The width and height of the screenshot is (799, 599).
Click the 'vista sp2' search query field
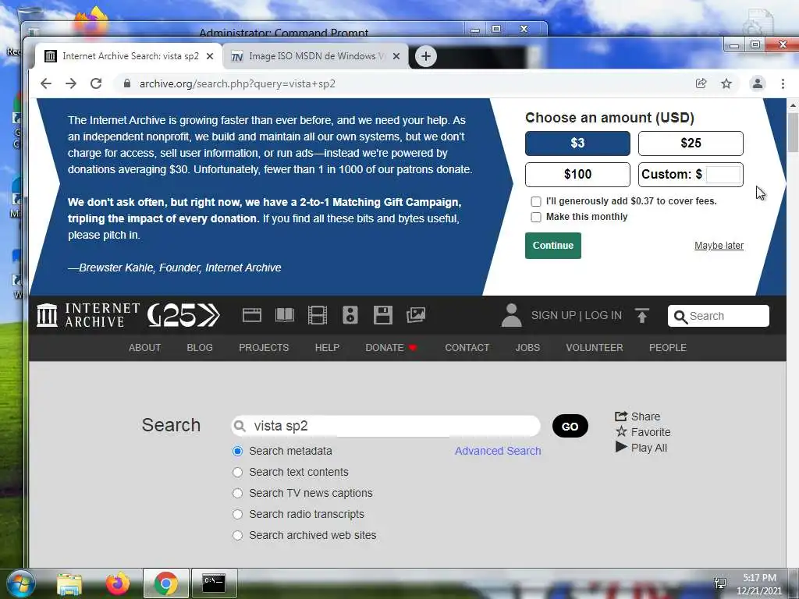click(385, 426)
